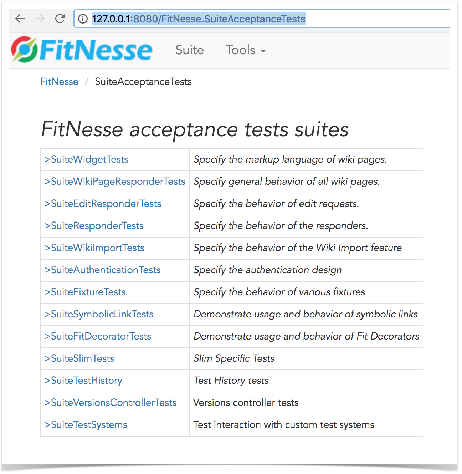Click the browser back arrow
Screen dimensions: 462x474
20,19
